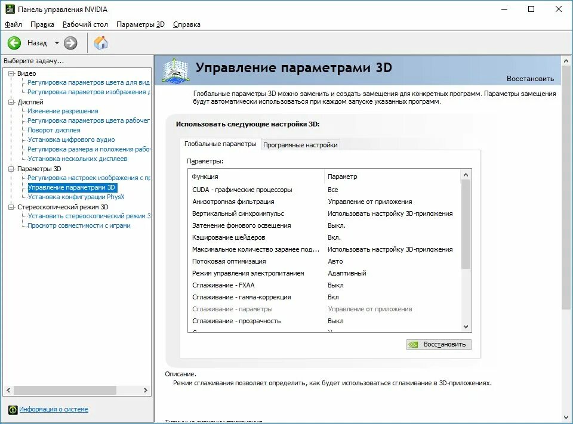Open the Справка menu

[187, 24]
